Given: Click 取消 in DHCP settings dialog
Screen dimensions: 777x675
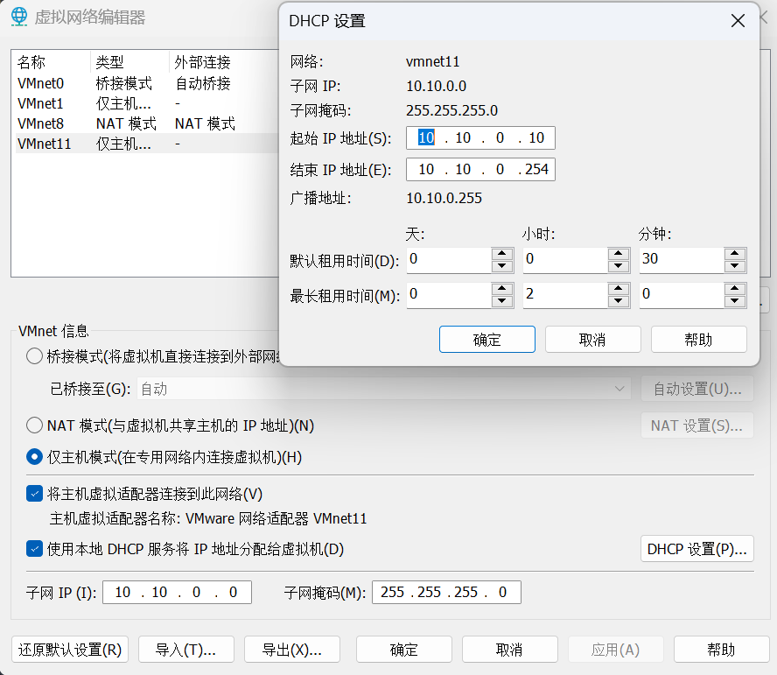Looking at the screenshot, I should coord(592,340).
